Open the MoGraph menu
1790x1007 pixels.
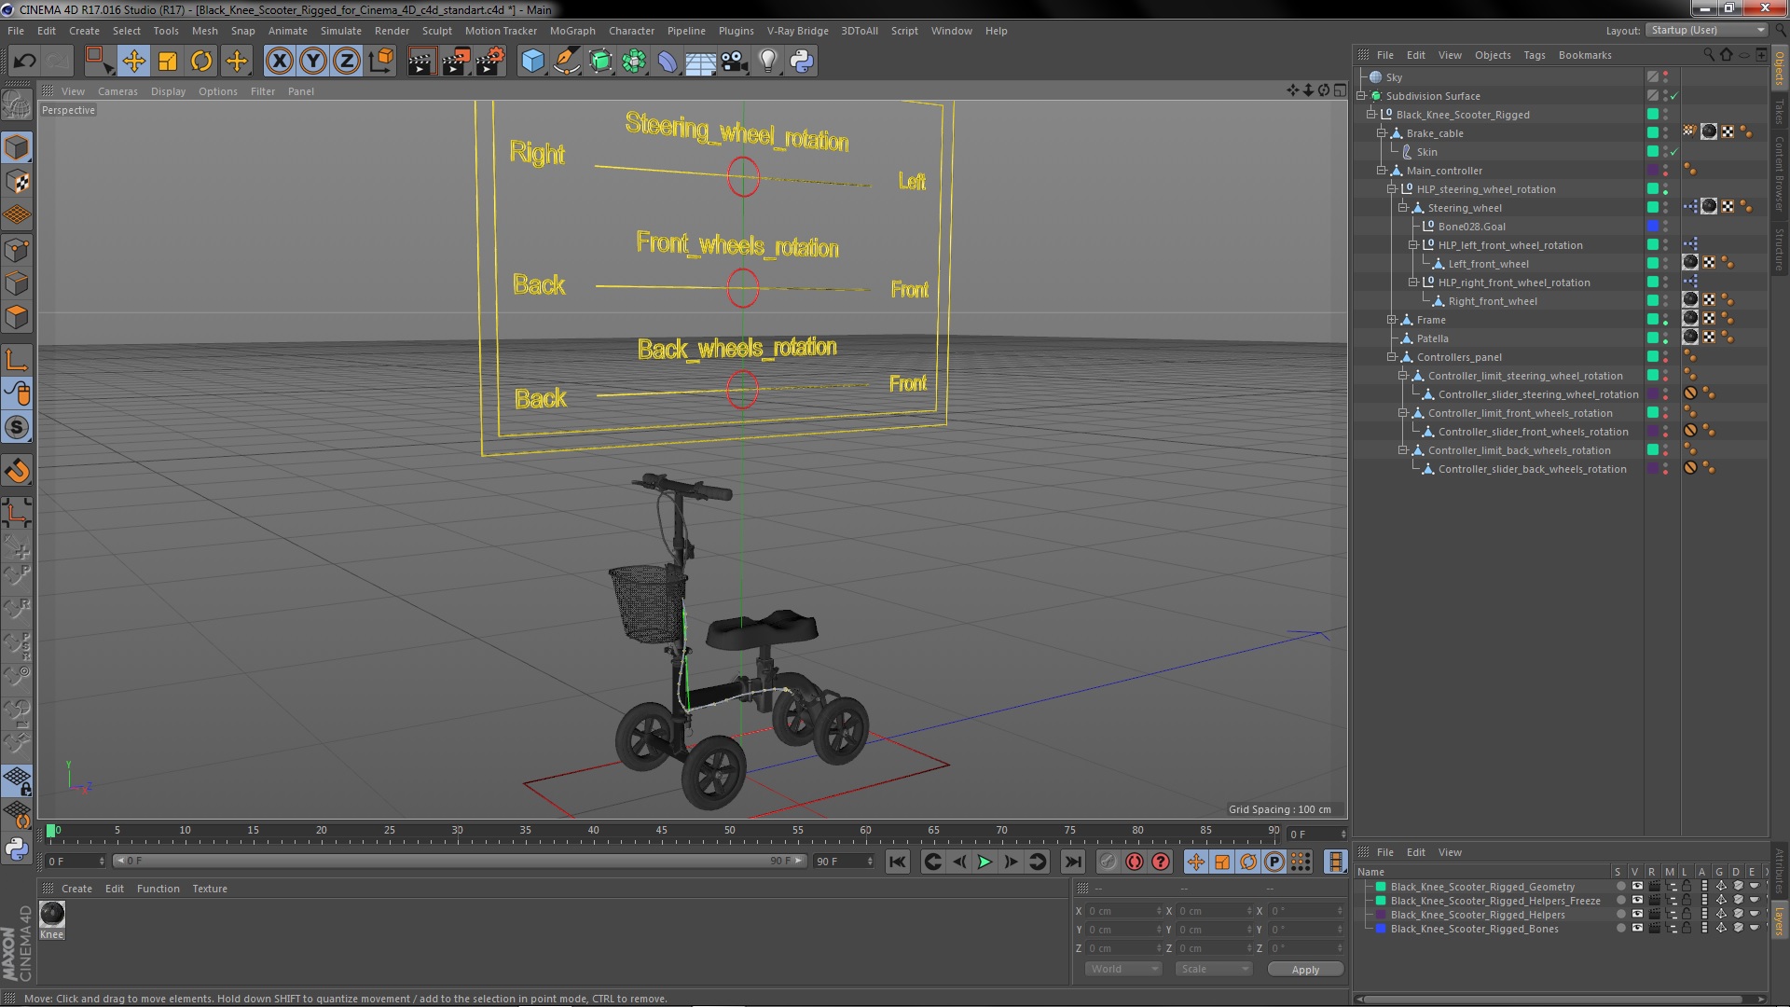coord(572,31)
